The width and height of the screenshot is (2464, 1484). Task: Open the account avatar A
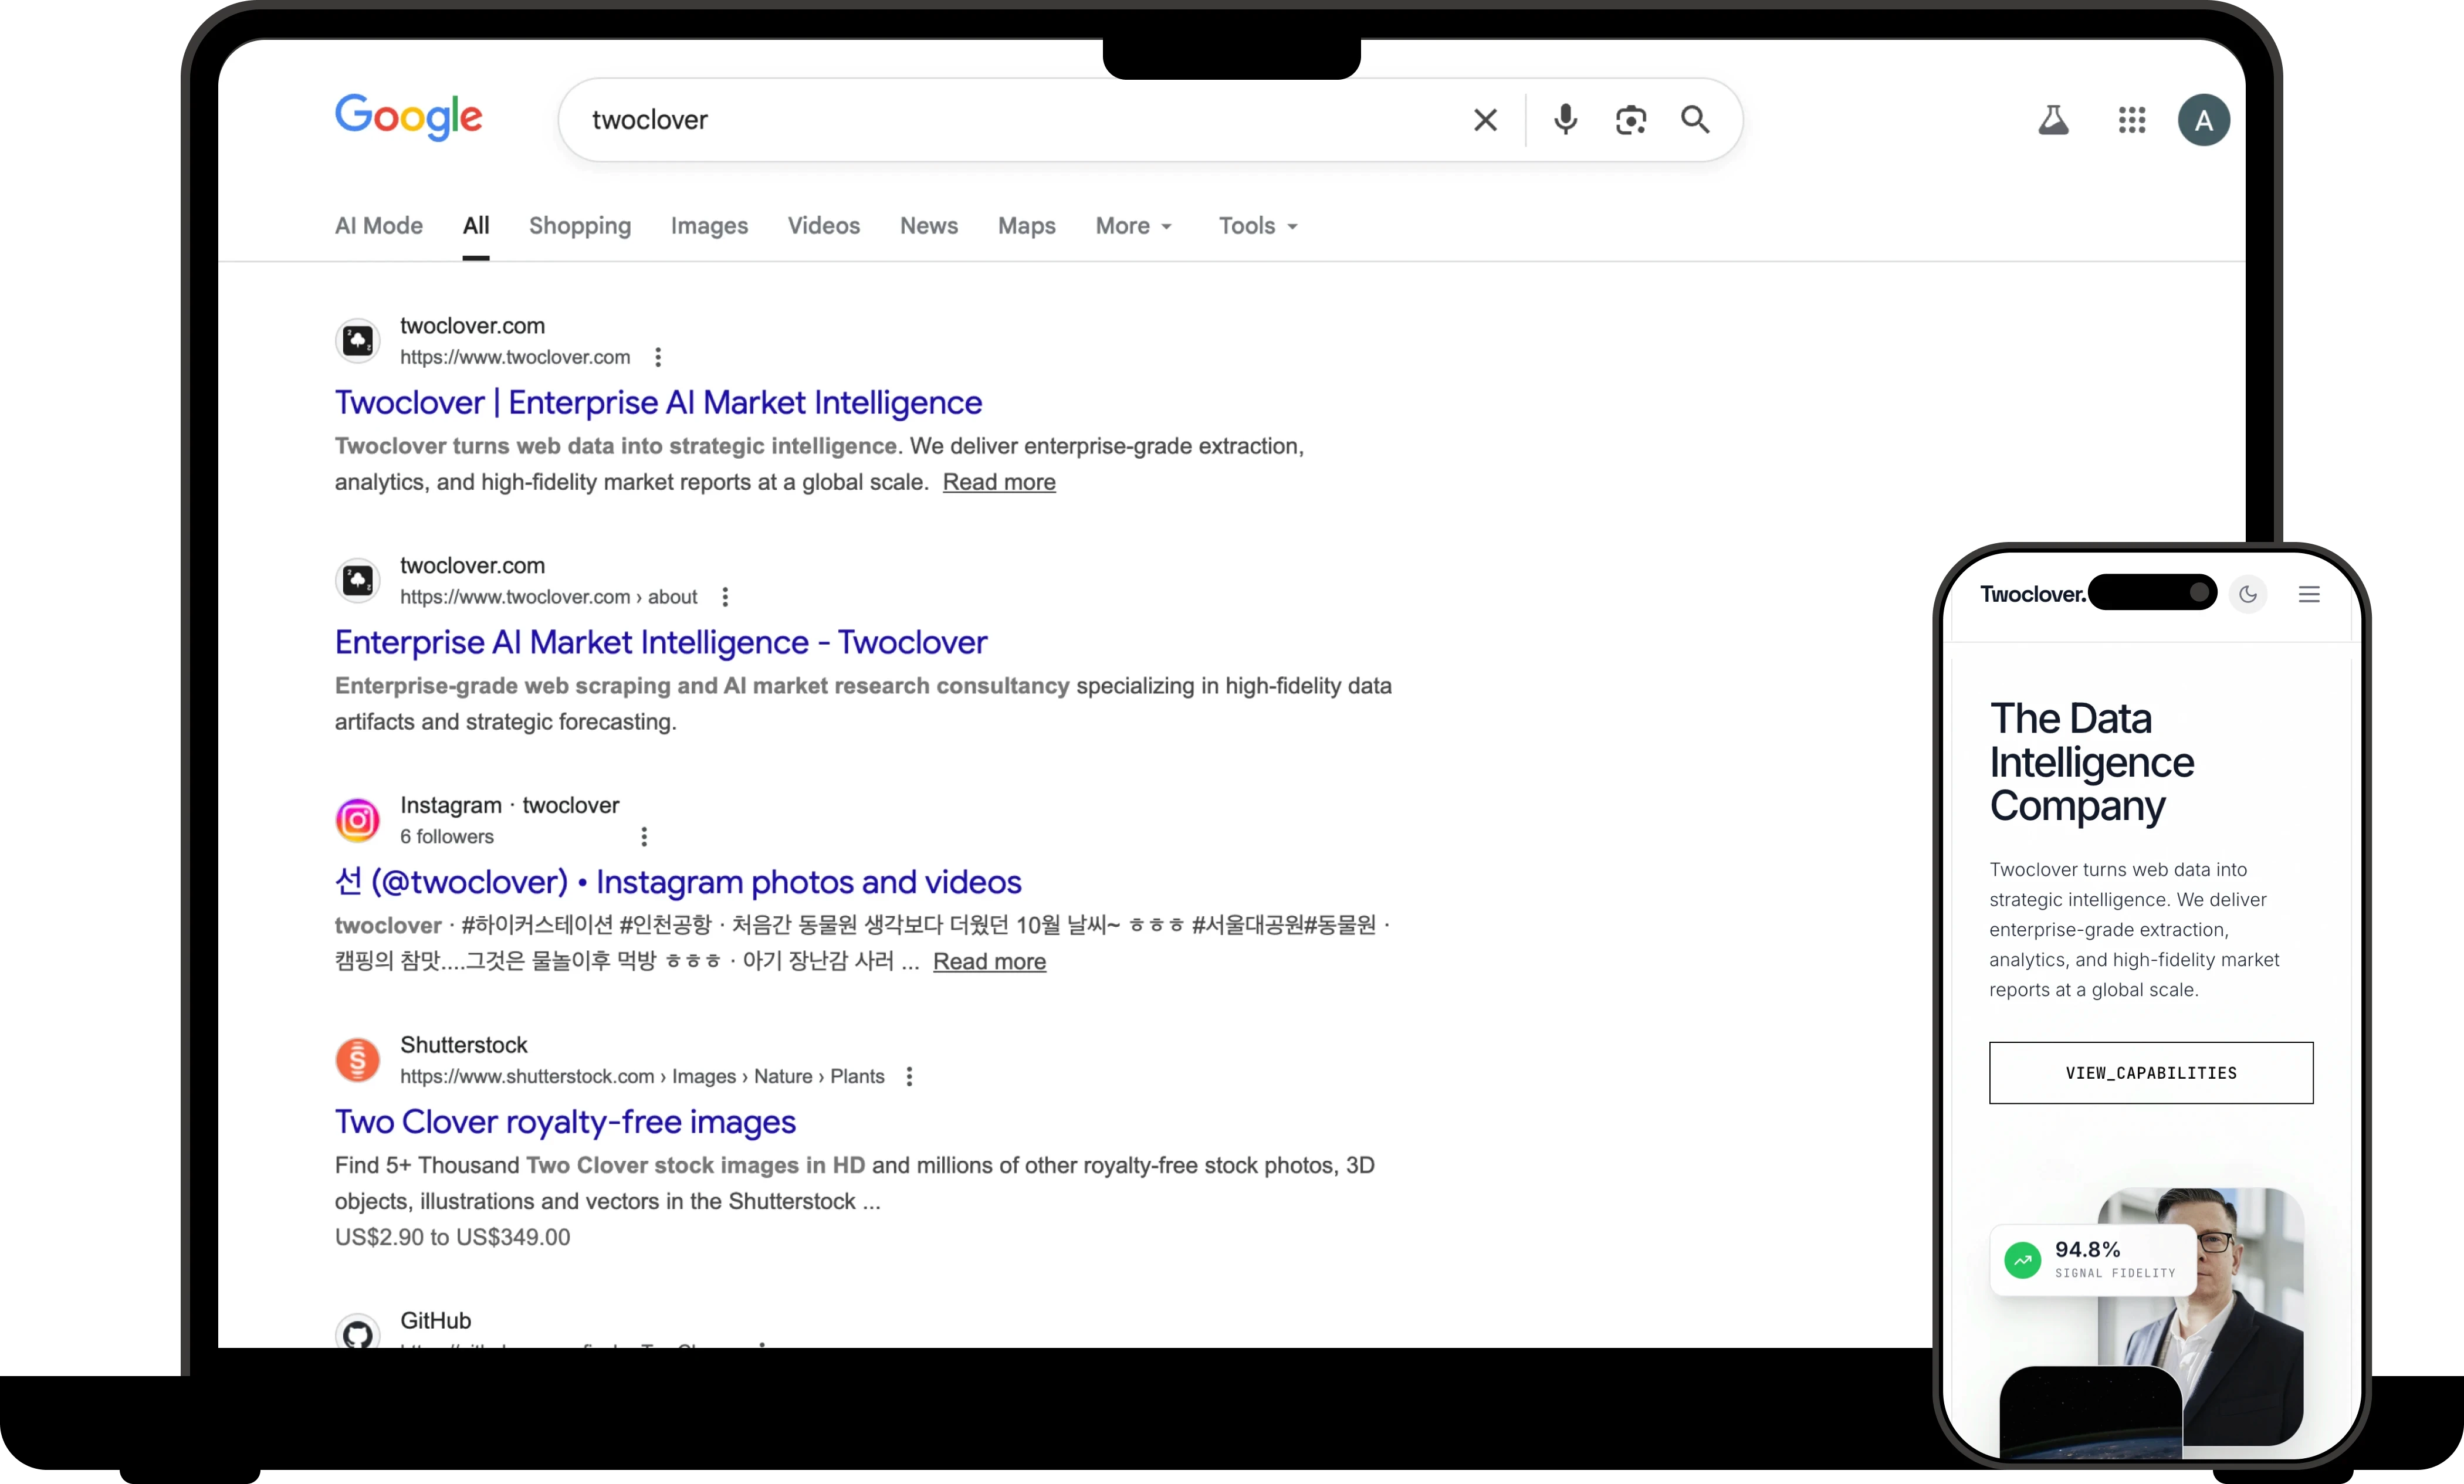tap(2203, 120)
